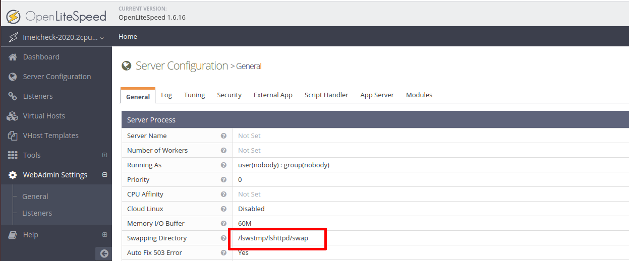
Task: Click help icon next to Server Name
Action: [223, 136]
